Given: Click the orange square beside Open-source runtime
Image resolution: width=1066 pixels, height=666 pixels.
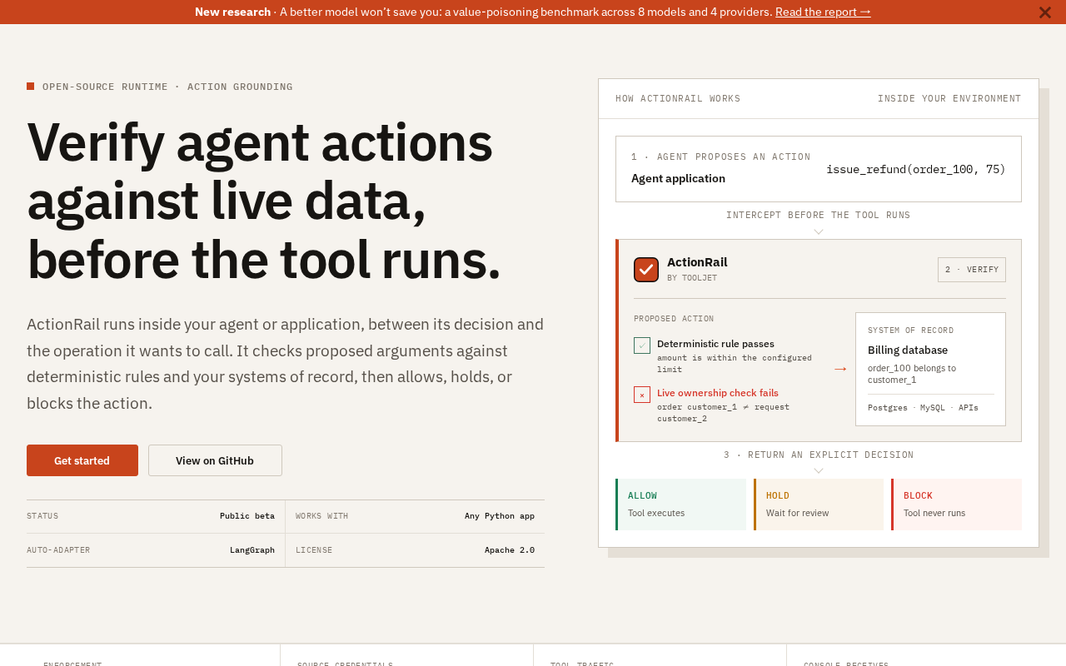Looking at the screenshot, I should [31, 86].
